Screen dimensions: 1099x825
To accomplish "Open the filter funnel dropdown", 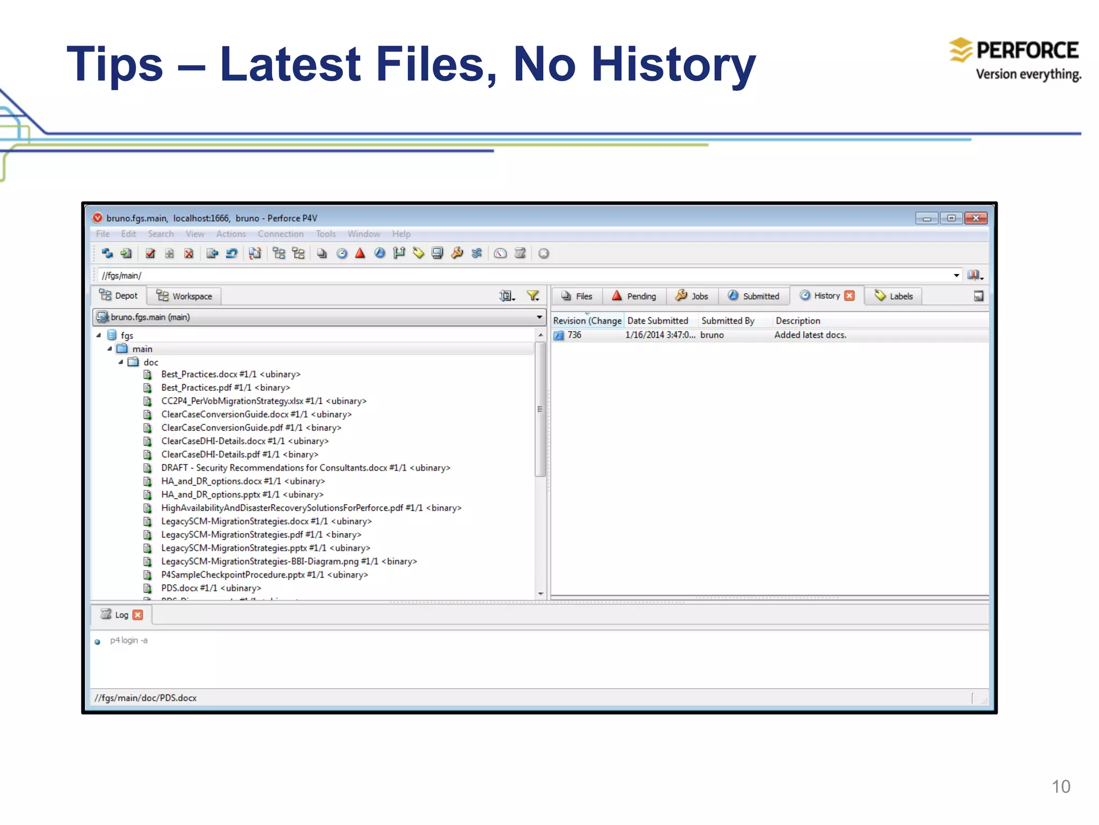I will coord(533,296).
